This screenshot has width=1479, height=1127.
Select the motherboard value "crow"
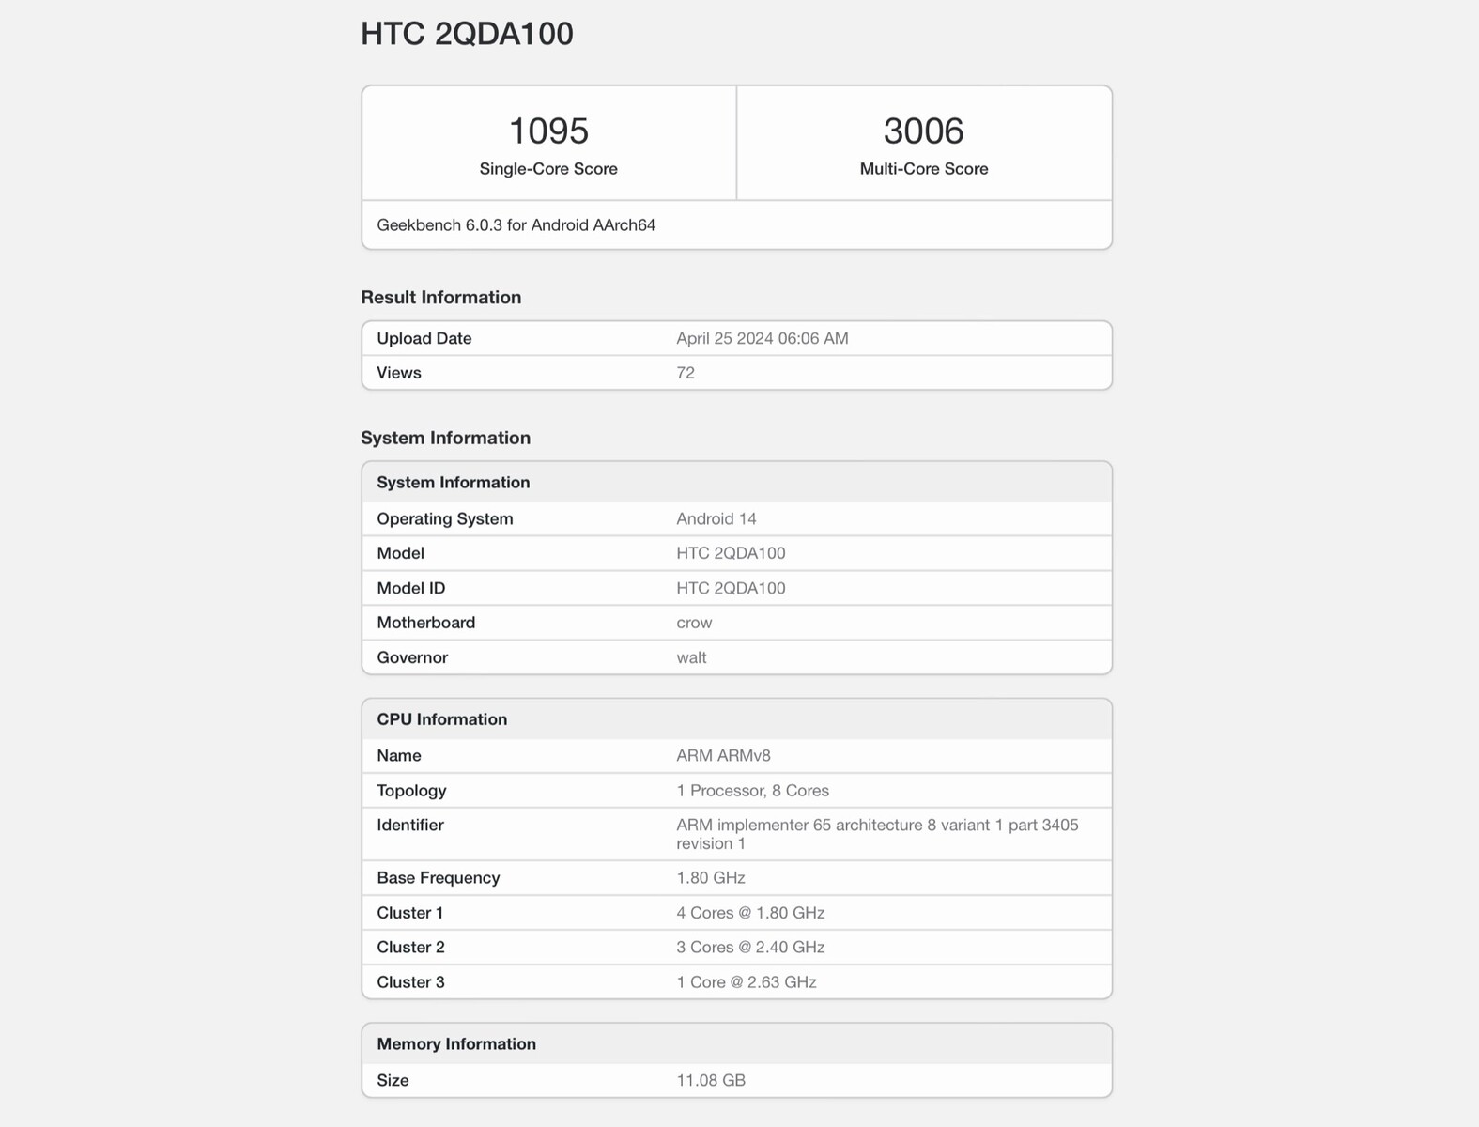pos(695,623)
